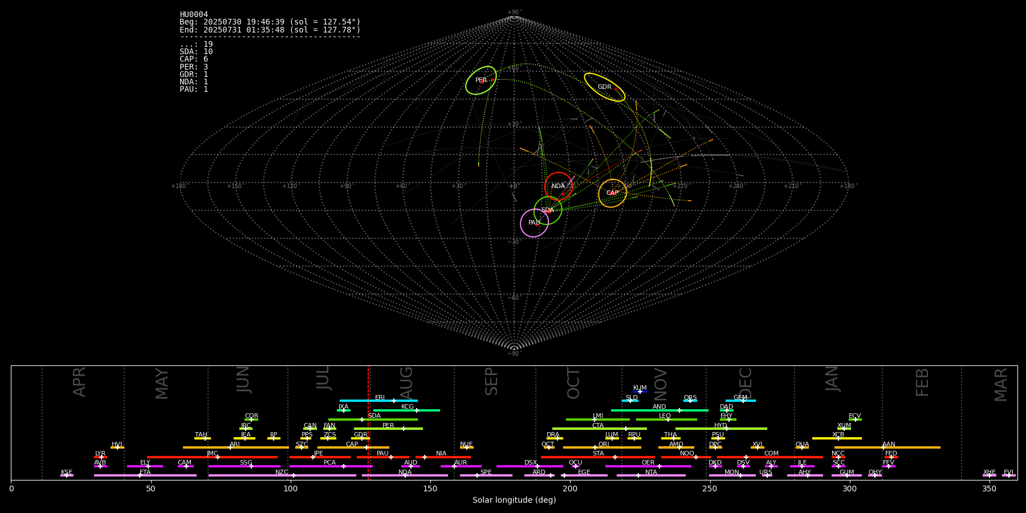
Task: Select the DRA shower bar in timeline
Action: point(555,438)
